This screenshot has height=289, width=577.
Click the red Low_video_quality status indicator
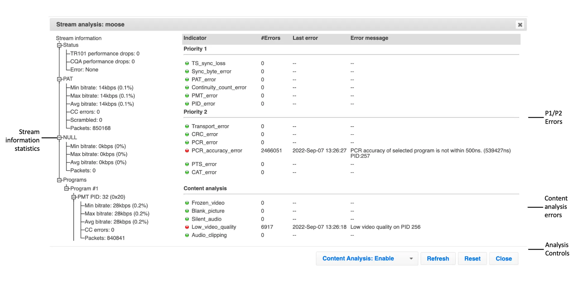pyautogui.click(x=187, y=227)
